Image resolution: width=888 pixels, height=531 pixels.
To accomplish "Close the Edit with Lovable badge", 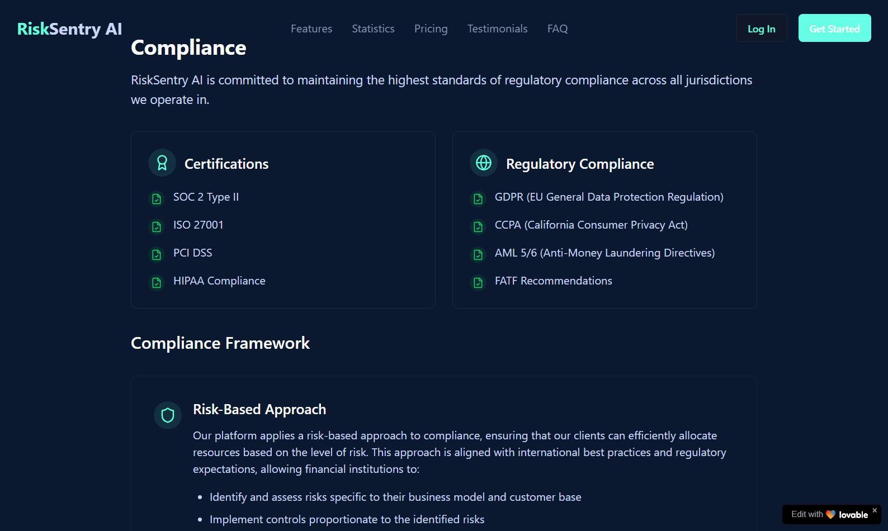I will (x=875, y=510).
